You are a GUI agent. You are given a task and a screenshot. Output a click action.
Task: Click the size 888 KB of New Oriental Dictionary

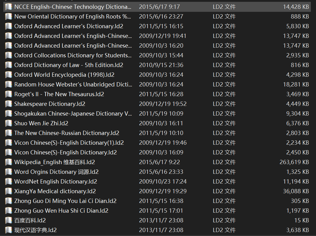300,16
